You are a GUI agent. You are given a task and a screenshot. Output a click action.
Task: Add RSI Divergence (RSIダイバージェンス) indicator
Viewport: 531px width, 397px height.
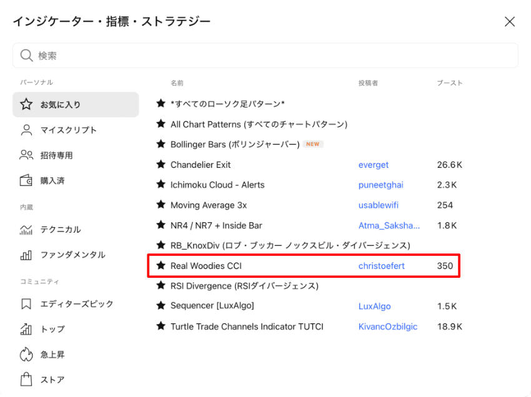(244, 286)
